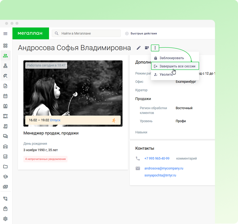Open the dashboard grid icon in sidebar
This screenshot has width=238, height=224.
pyautogui.click(x=5, y=46)
